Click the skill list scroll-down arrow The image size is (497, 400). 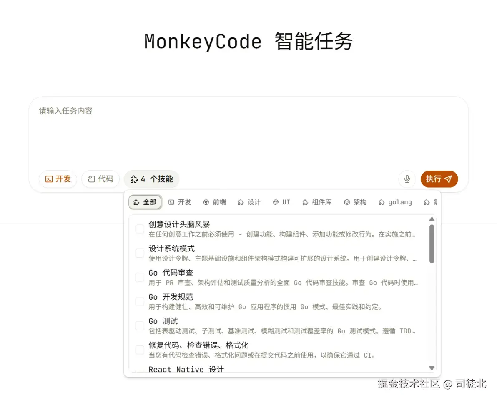pyautogui.click(x=432, y=368)
